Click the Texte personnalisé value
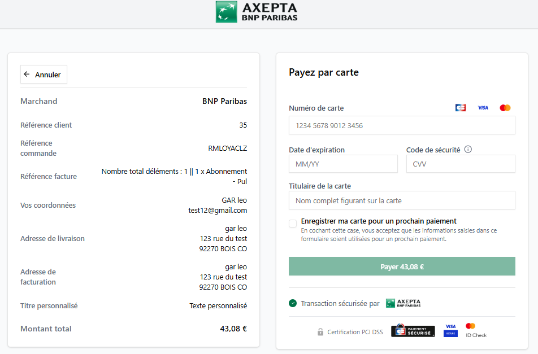Image resolution: width=538 pixels, height=354 pixels. tap(218, 305)
